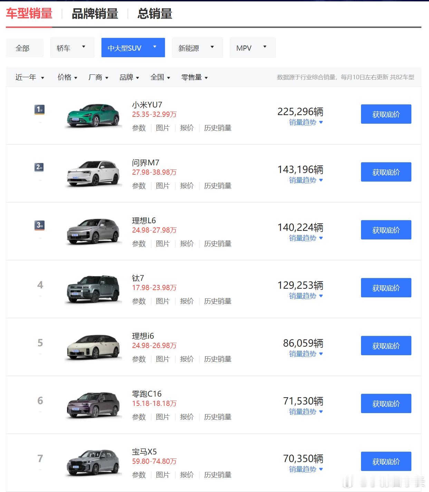Viewport: 429px width, 492px height.
Task: Open 历史销量 link for 问界M7
Action: pos(217,186)
